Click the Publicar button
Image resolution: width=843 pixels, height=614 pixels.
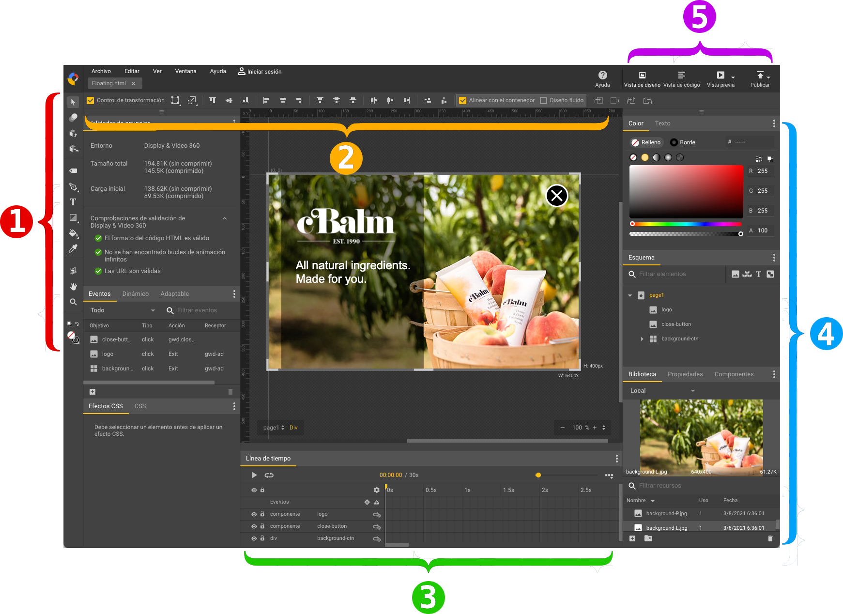[x=760, y=79]
